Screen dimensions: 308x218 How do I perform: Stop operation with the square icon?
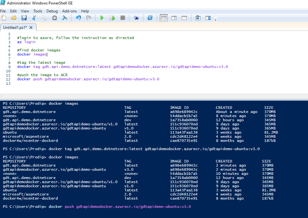(x=122, y=18)
